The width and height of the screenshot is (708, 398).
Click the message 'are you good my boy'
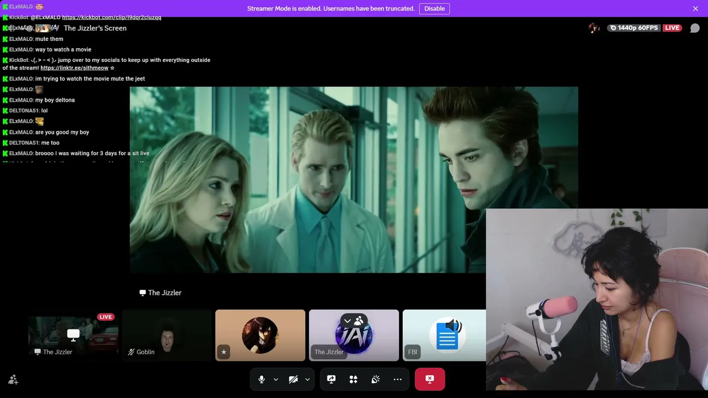62,132
